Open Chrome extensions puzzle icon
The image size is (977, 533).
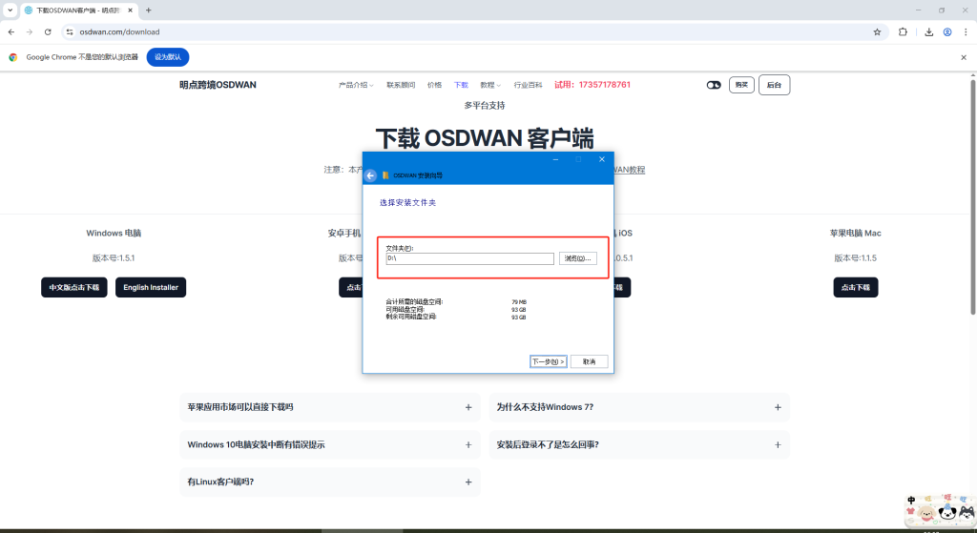(903, 31)
